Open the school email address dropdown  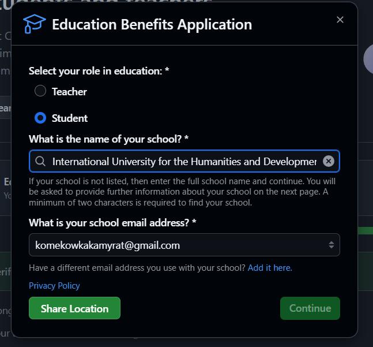click(x=184, y=245)
